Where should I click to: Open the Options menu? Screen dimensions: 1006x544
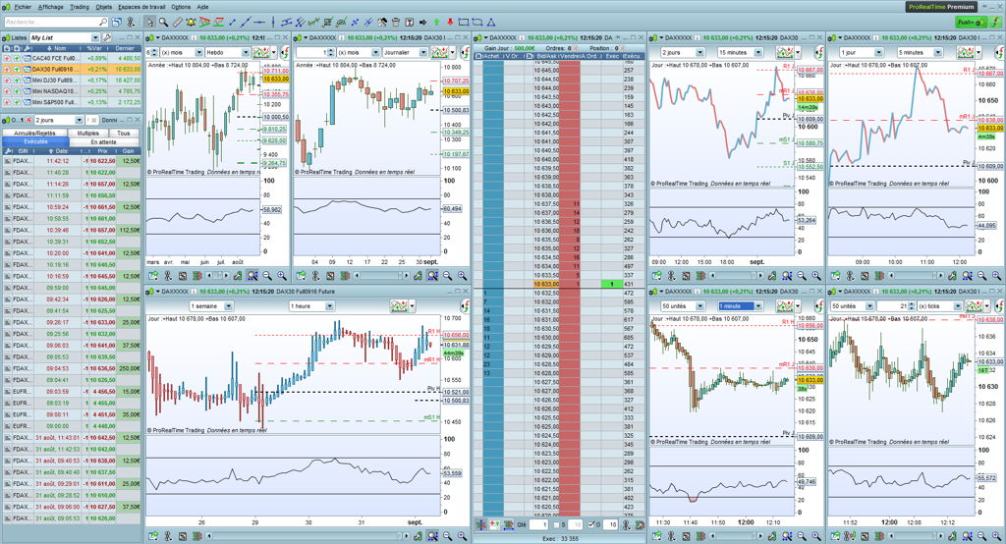coord(181,7)
